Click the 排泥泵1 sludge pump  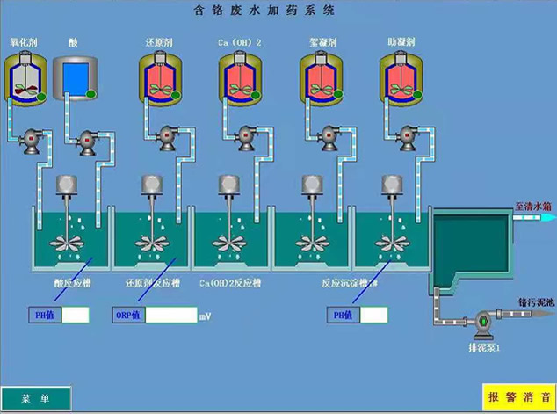pos(482,323)
